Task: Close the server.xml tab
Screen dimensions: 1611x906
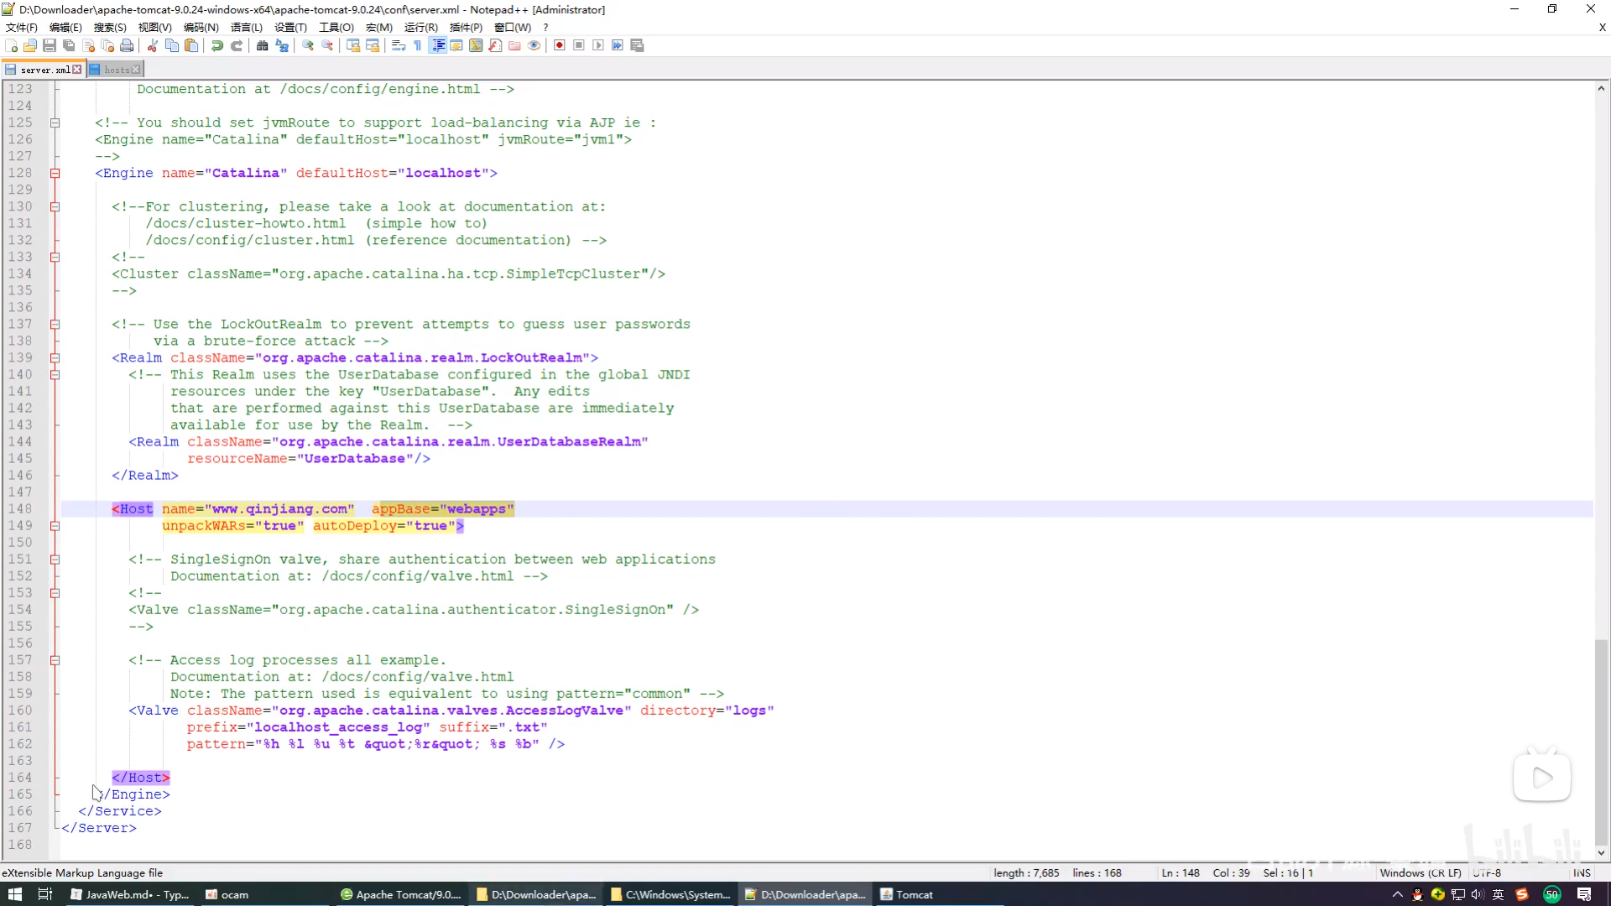Action: pos(77,70)
